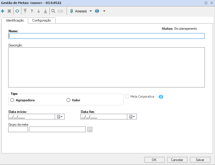Click the X delete record icon
This screenshot has height=165, width=215.
coord(9,11)
